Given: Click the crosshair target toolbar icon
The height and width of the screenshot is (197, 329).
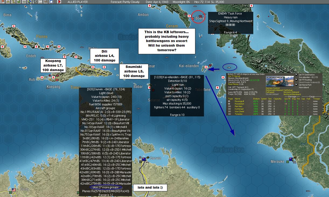Looking at the screenshot, I should click(x=35, y=2).
